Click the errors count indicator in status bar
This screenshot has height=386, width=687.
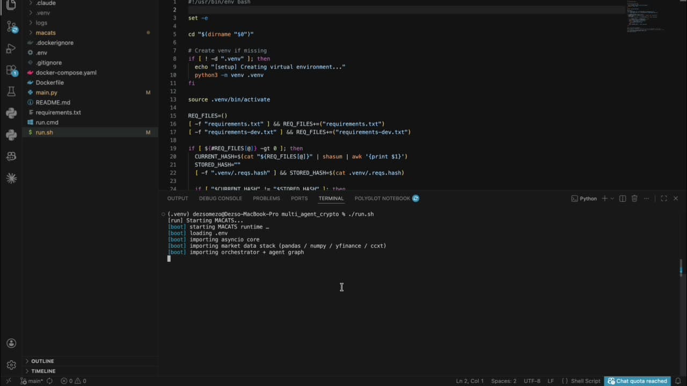point(67,381)
